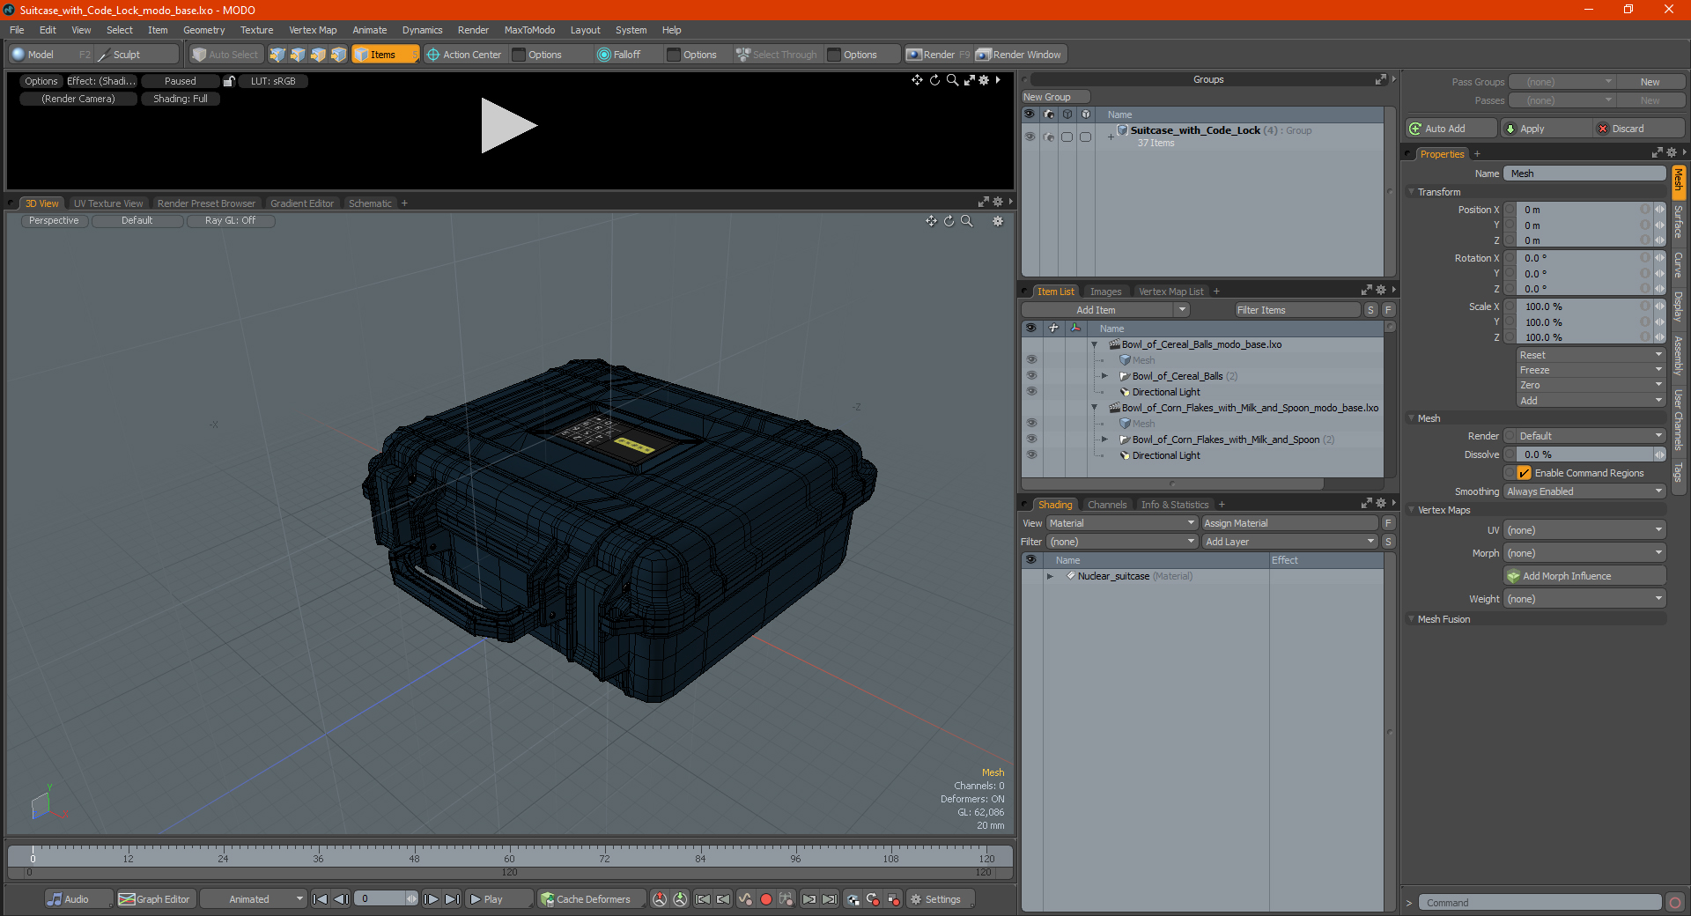Collapse Bowl_of_Cereal_Balls_modo_base.lxo scene

(x=1095, y=344)
